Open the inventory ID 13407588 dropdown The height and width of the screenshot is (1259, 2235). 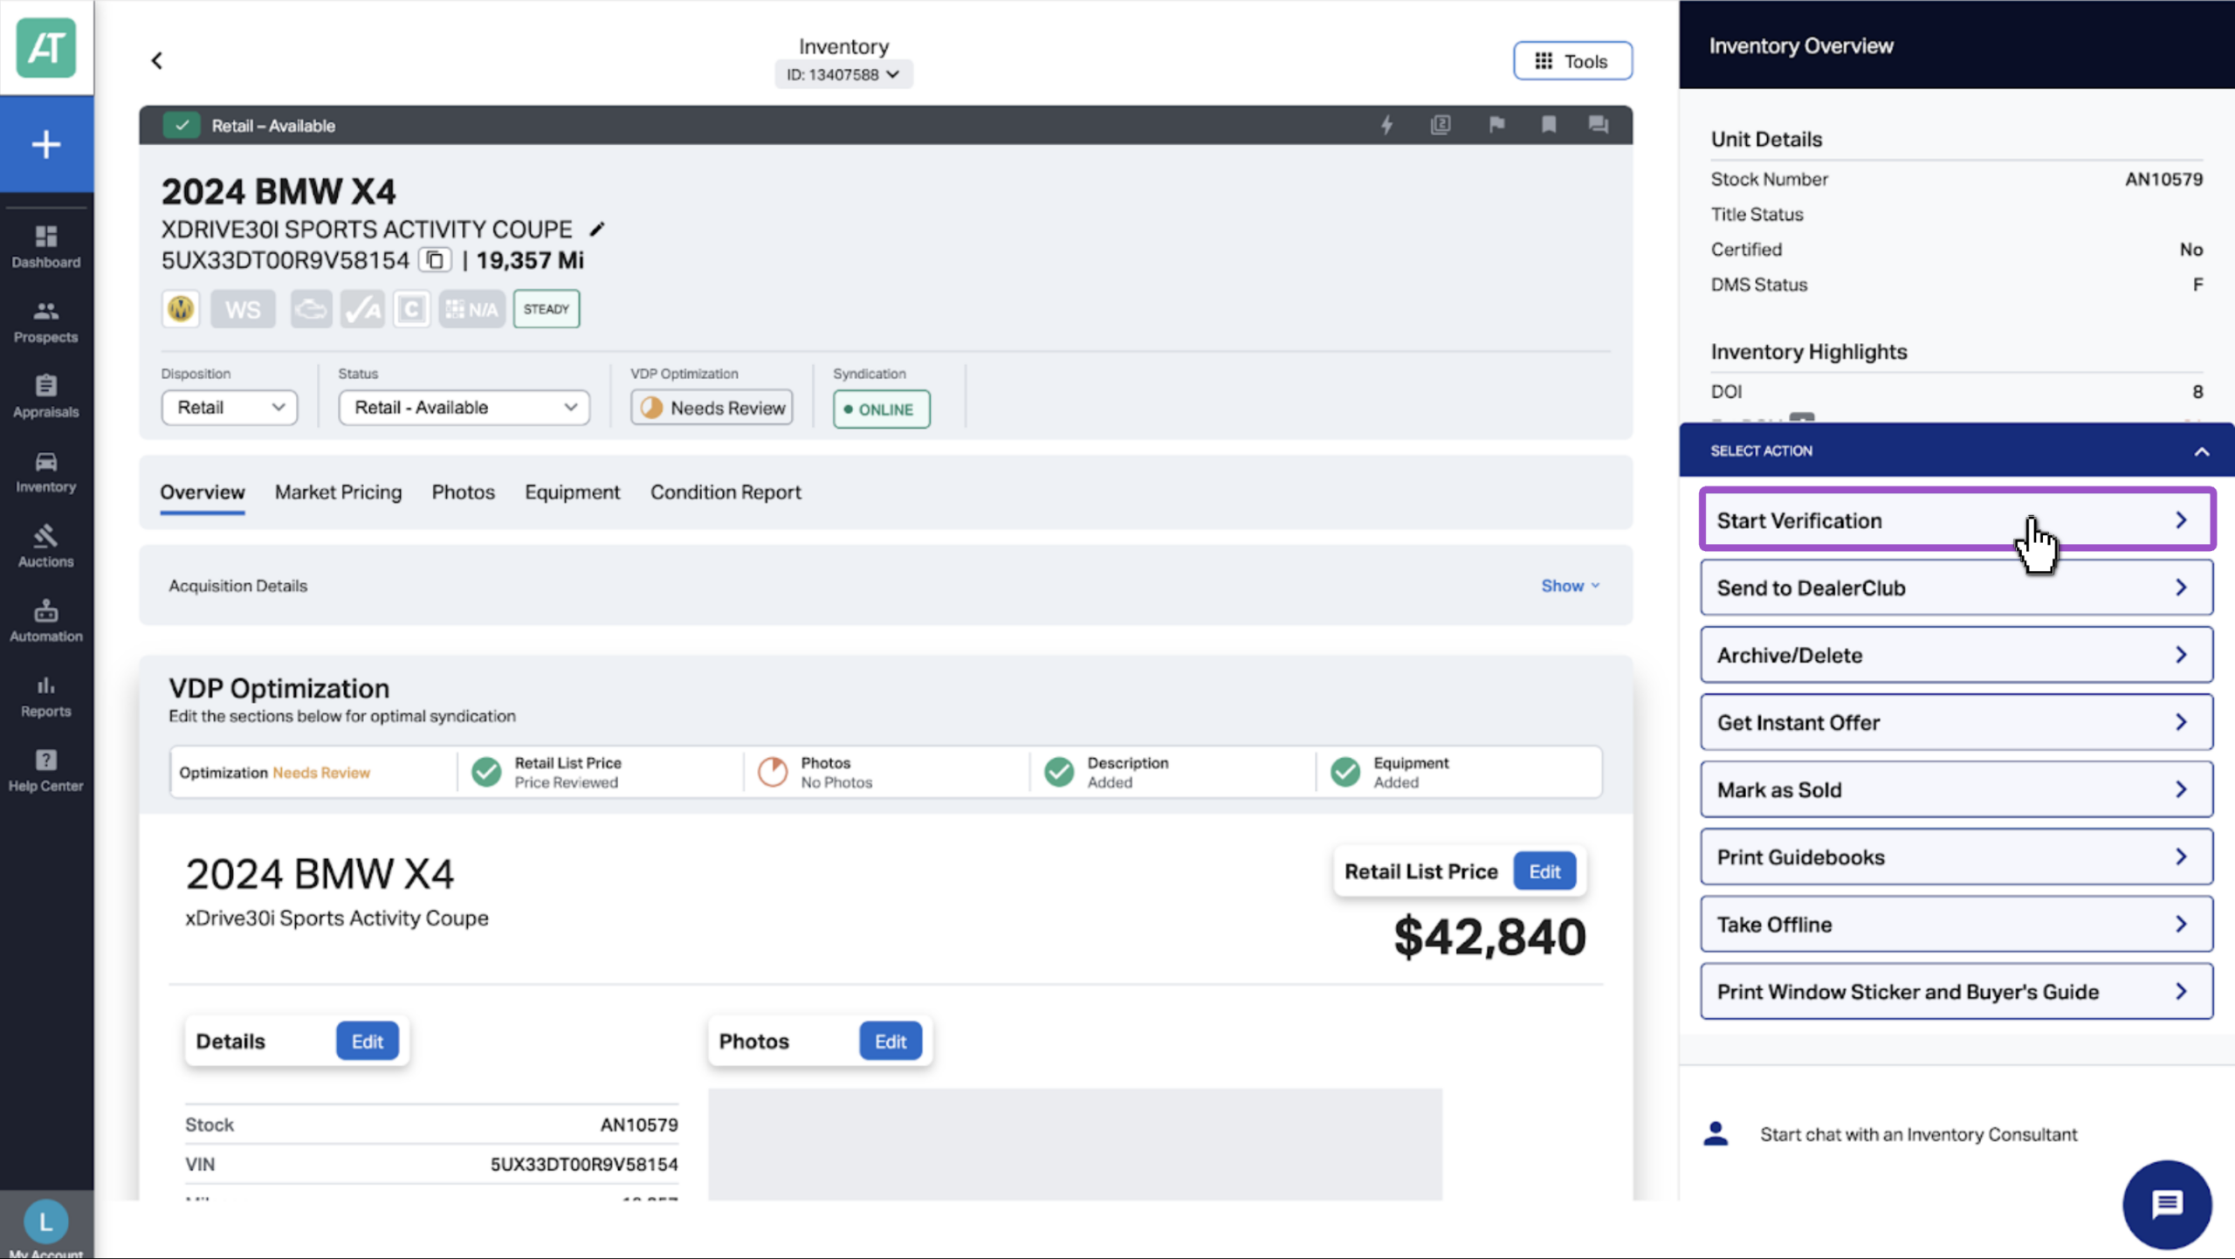pos(843,74)
